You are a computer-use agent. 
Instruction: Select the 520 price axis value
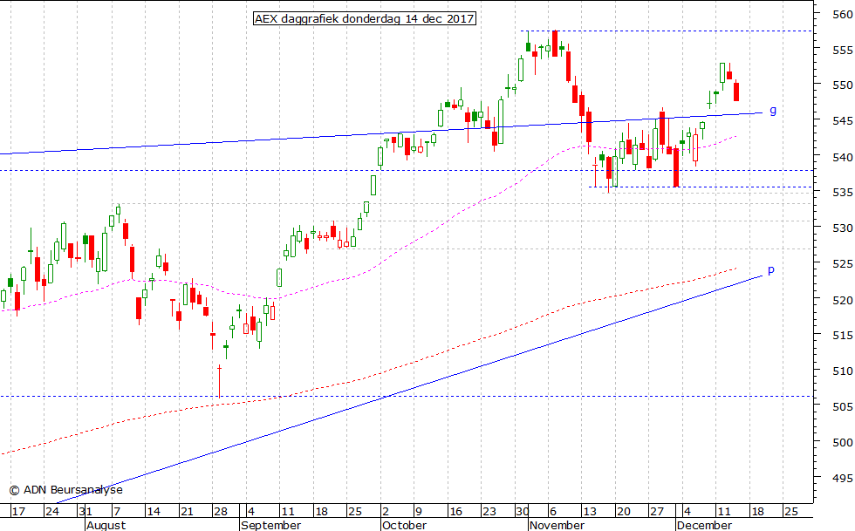843,300
